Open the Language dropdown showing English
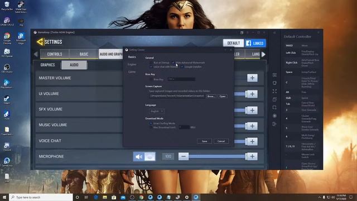This screenshot has height=201, width=357. point(157,111)
